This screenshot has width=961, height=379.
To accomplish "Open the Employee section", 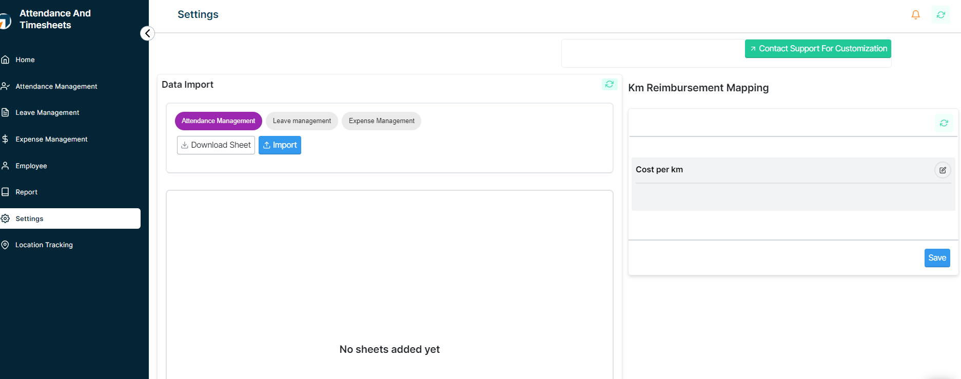I will pyautogui.click(x=31, y=166).
